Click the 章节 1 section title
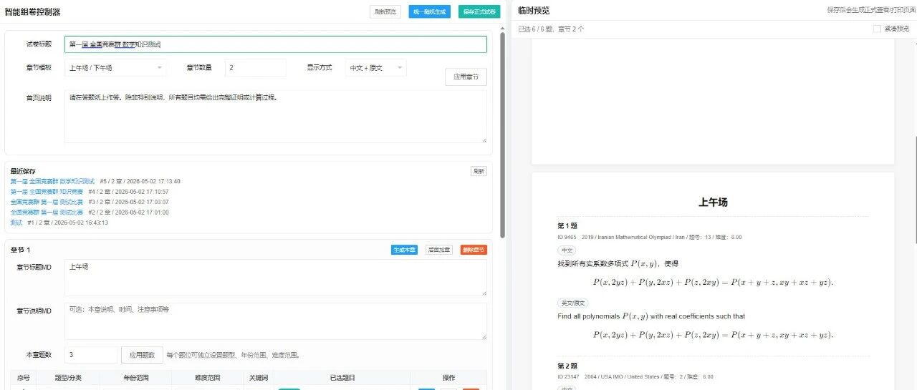917x390 pixels. coord(20,250)
